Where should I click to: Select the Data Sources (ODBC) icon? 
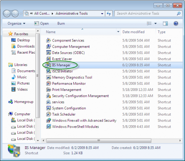(48, 53)
